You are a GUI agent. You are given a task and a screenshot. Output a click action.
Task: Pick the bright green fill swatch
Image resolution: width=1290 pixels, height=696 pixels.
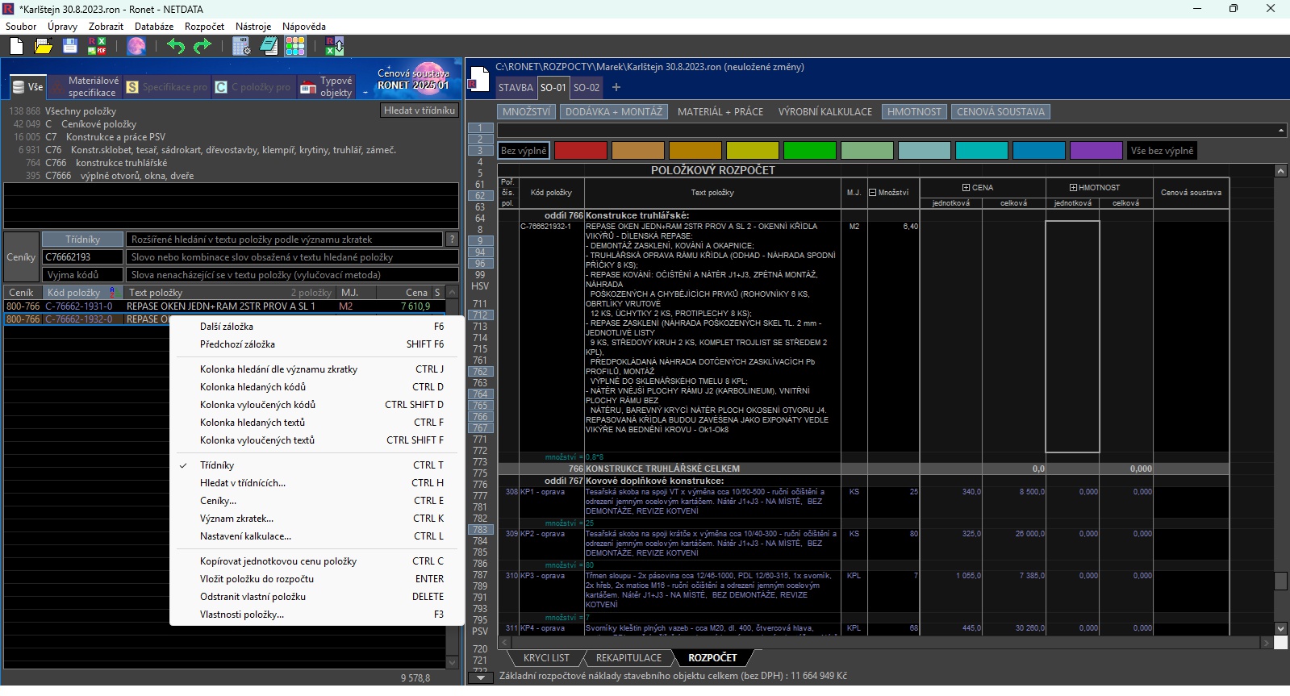point(810,151)
